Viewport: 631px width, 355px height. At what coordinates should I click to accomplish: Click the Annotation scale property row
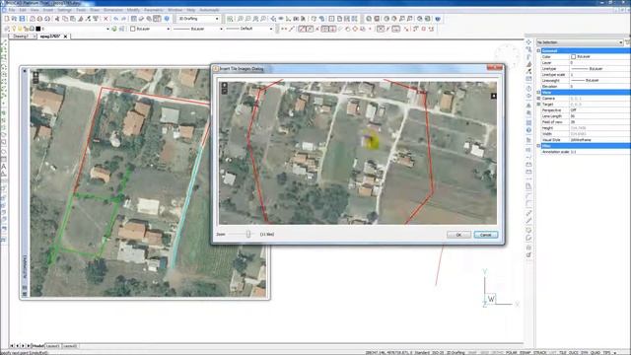point(586,152)
